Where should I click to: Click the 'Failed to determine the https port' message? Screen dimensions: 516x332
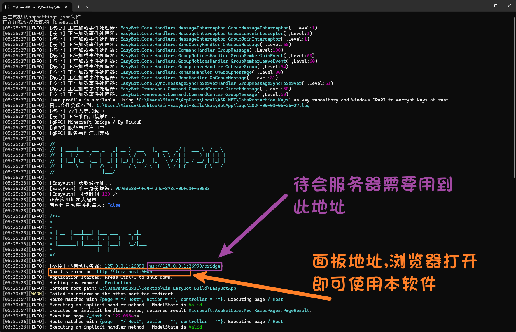coord(112,294)
